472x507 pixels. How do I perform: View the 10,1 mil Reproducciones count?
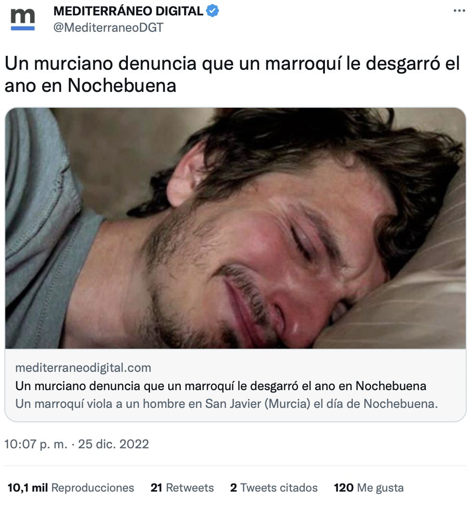pyautogui.click(x=71, y=488)
